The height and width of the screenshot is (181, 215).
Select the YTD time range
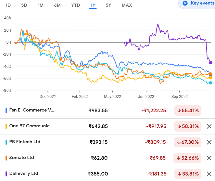pyautogui.click(x=75, y=5)
